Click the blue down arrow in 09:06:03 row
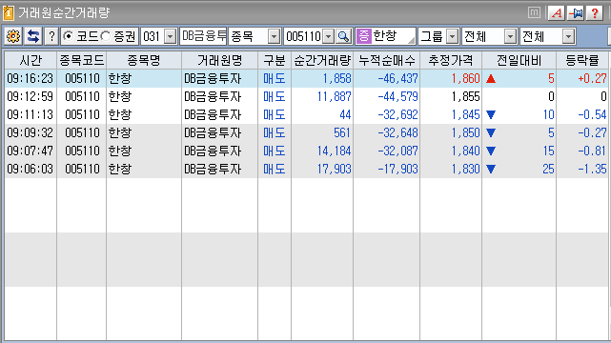 (491, 170)
